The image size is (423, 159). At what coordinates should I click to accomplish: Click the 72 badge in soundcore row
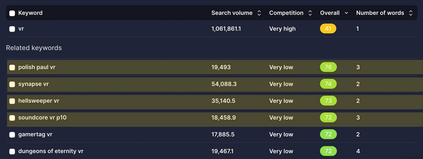click(328, 118)
